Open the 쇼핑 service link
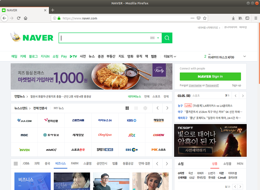 (55, 56)
